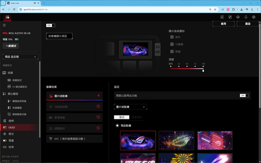Open the settings gear icon in Gear Link
Screen dimensions: 261x163
(254, 17)
